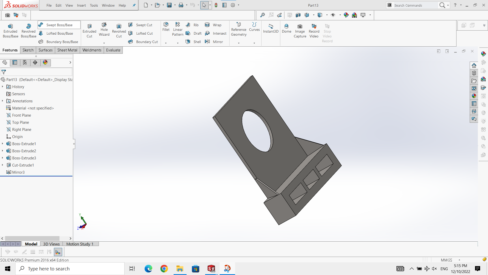Start Record Video
The image size is (488, 275).
[314, 31]
